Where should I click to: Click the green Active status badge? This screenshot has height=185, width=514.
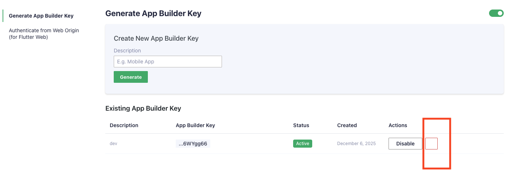(302, 144)
